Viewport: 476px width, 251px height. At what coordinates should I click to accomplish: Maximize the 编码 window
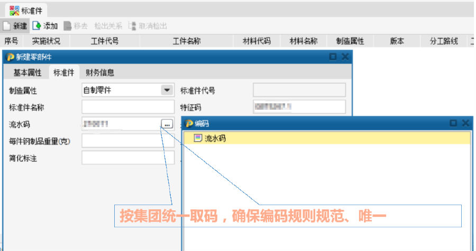pos(453,123)
